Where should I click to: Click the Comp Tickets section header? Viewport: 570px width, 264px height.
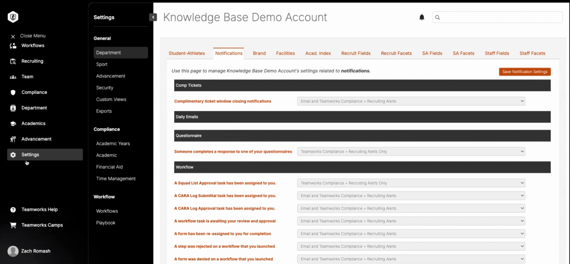click(362, 85)
